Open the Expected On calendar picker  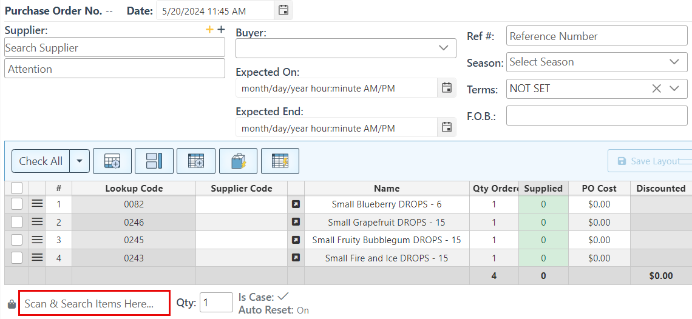click(x=447, y=88)
